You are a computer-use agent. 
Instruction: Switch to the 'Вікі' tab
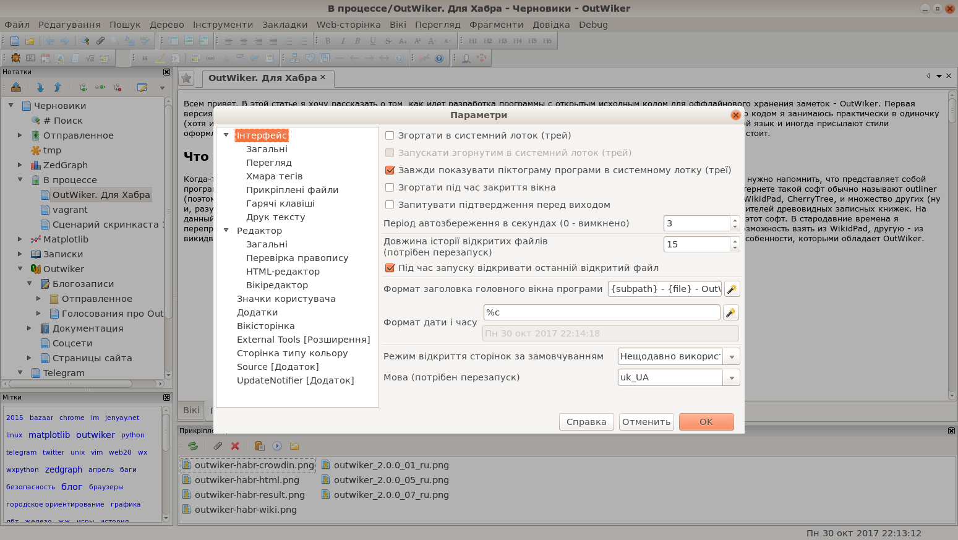190,410
